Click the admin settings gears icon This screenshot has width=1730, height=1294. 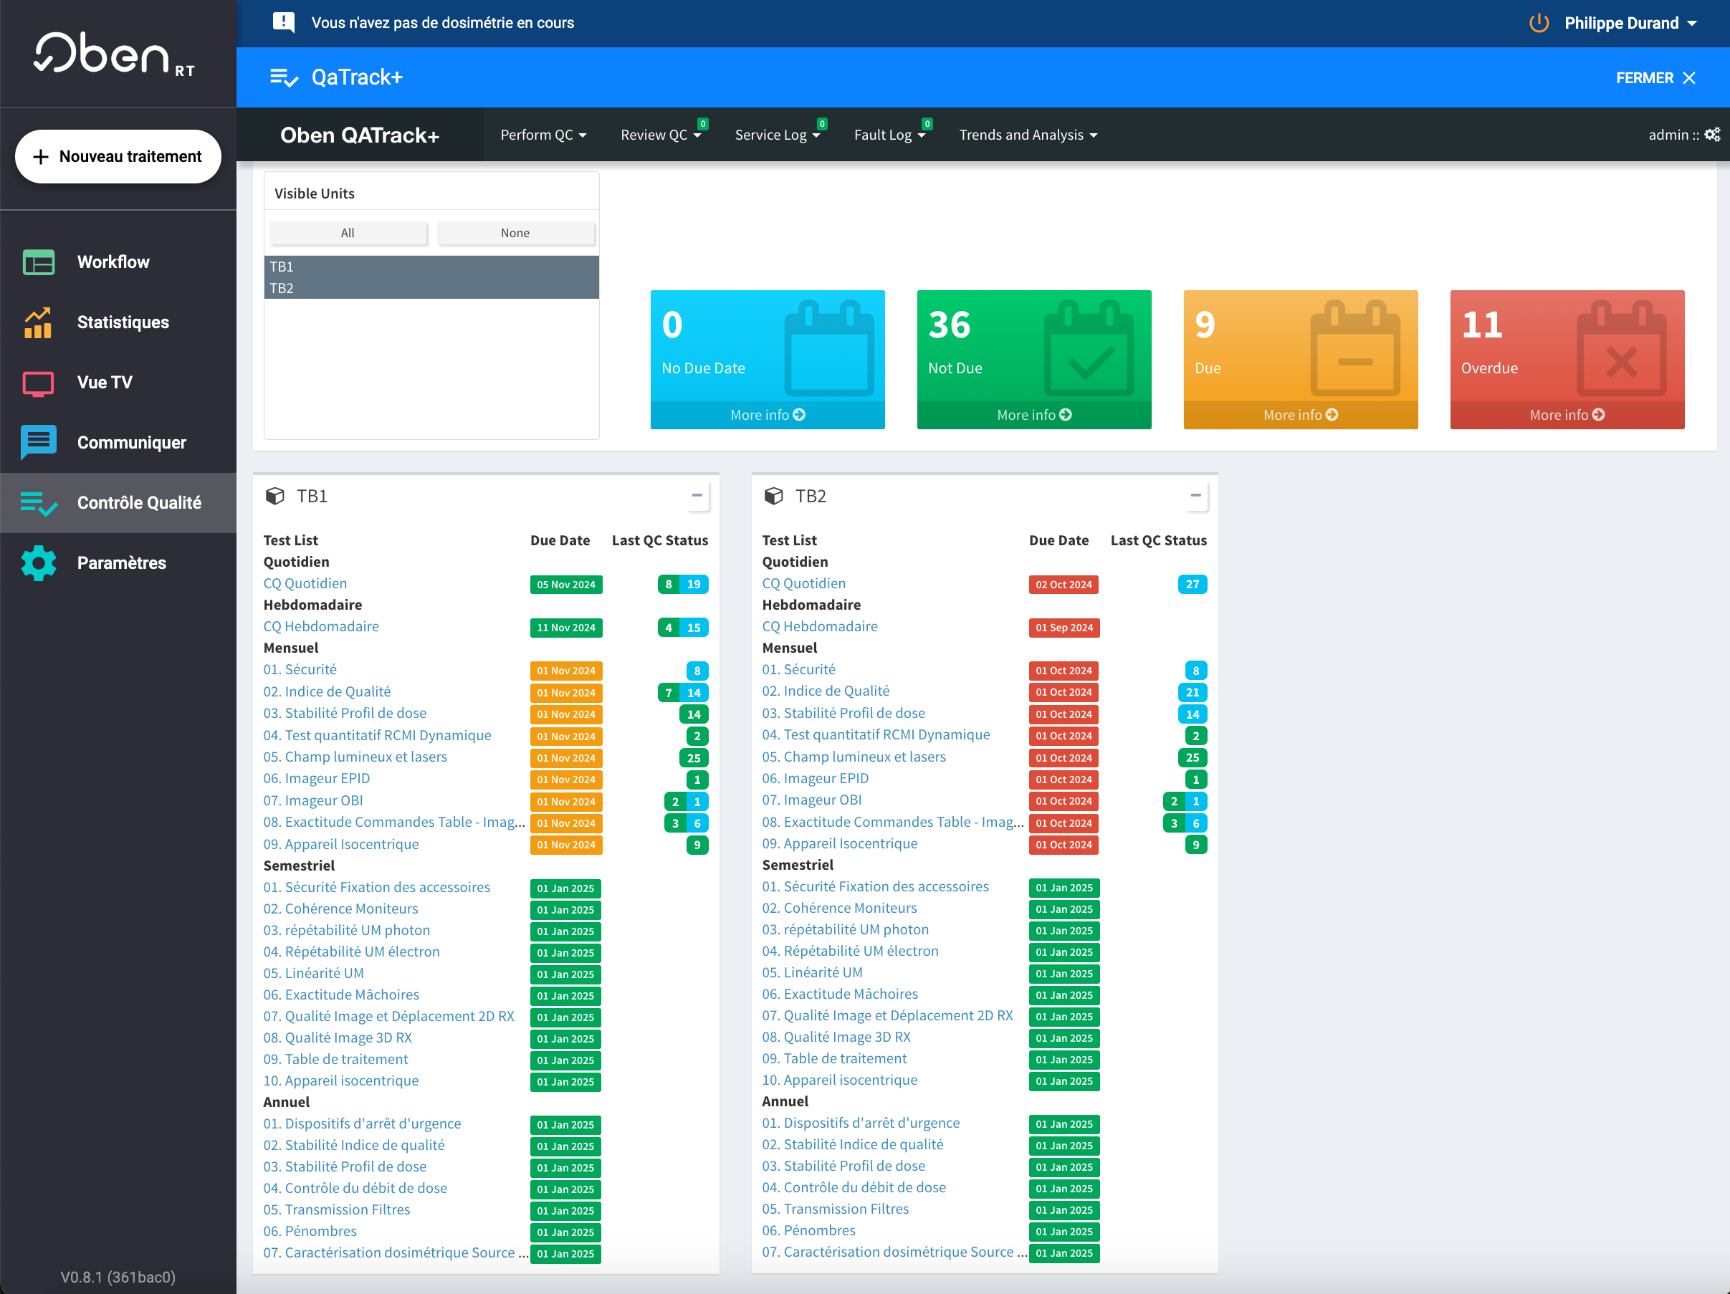click(1711, 135)
